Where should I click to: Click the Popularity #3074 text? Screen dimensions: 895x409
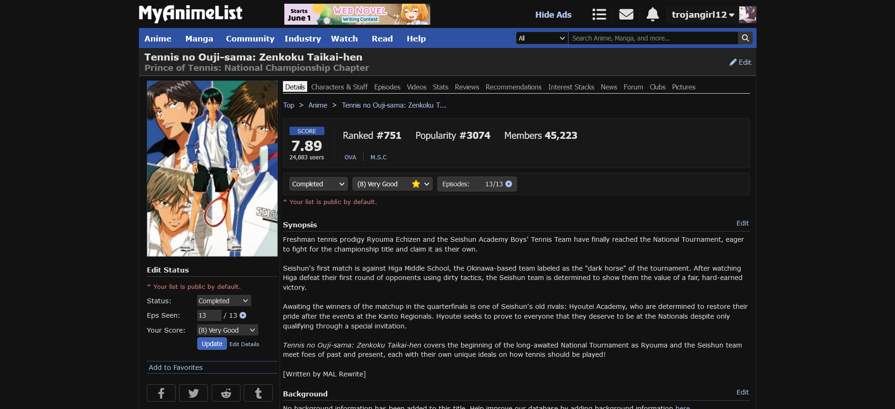pos(453,136)
